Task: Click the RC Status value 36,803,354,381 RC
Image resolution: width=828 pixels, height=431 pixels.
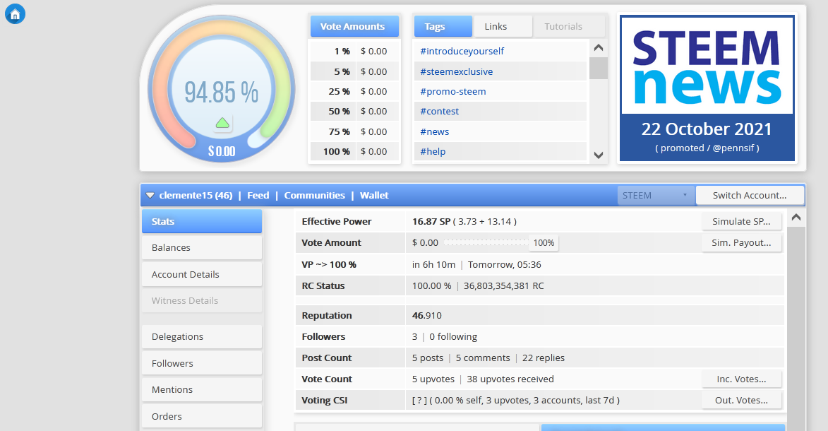Action: coord(503,286)
